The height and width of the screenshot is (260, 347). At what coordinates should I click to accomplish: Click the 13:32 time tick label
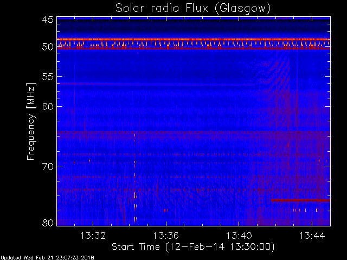[93, 236]
